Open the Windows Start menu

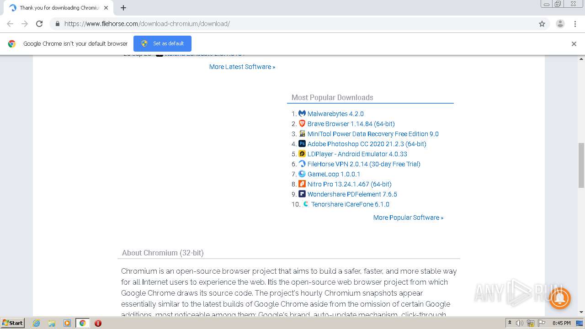pos(12,323)
